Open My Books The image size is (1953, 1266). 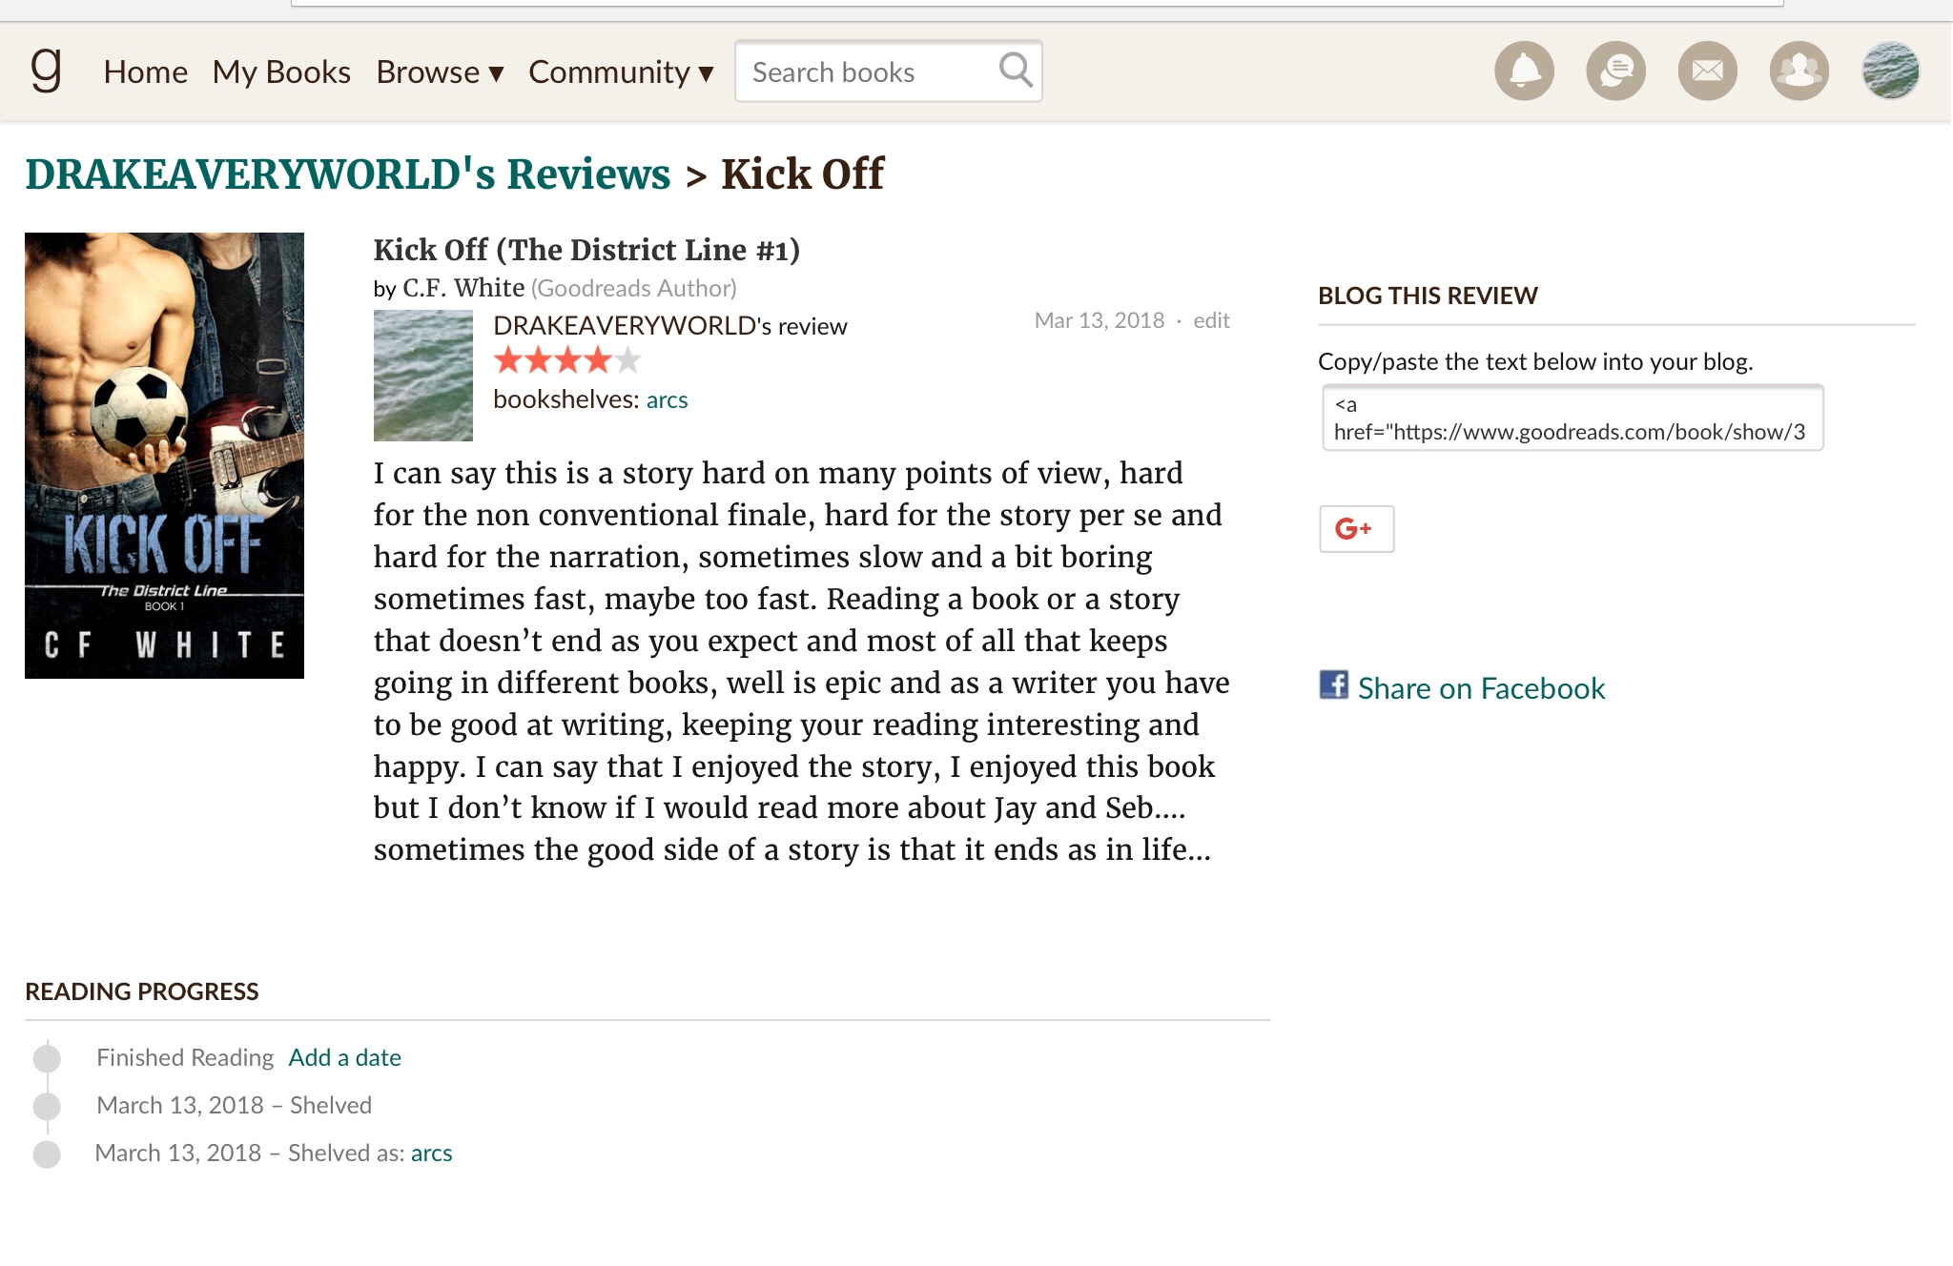tap(281, 72)
